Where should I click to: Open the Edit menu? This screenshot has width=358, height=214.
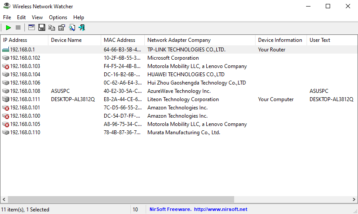click(21, 17)
